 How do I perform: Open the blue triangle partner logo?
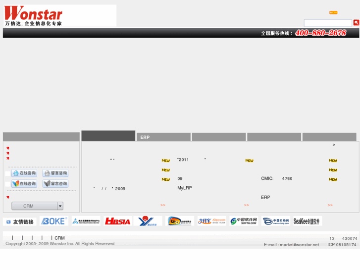pyautogui.click(x=86, y=221)
